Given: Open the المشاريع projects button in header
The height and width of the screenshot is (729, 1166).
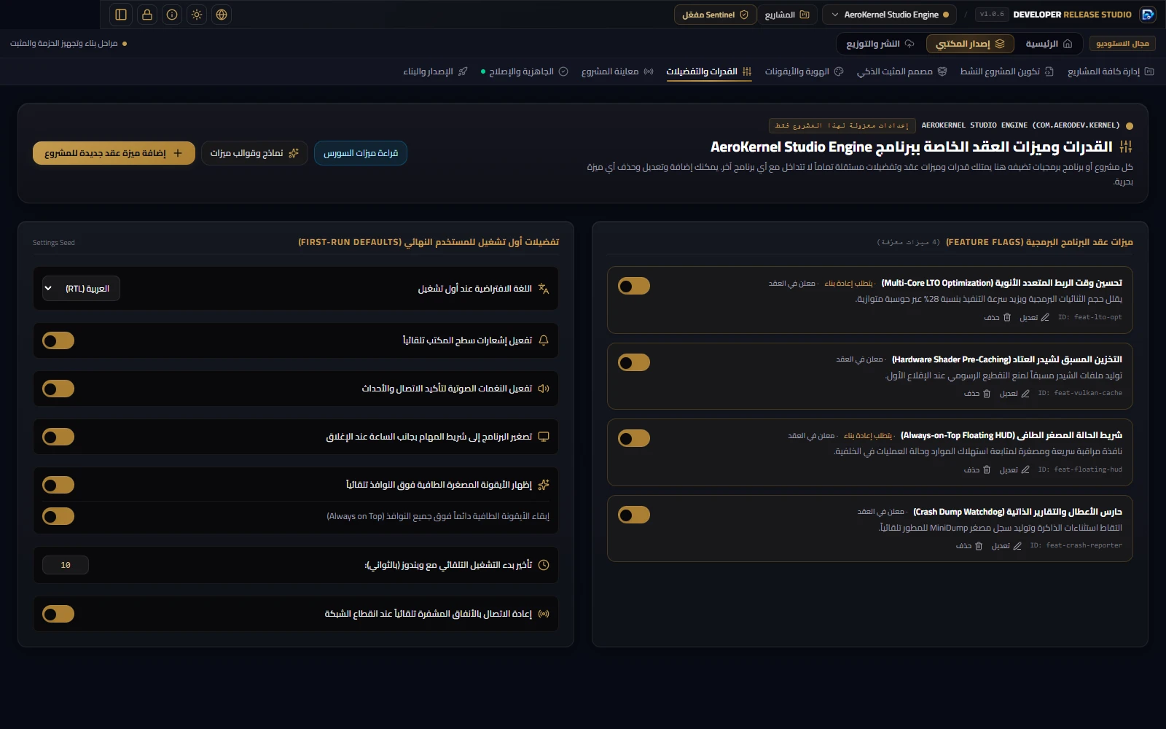Looking at the screenshot, I should pyautogui.click(x=787, y=15).
